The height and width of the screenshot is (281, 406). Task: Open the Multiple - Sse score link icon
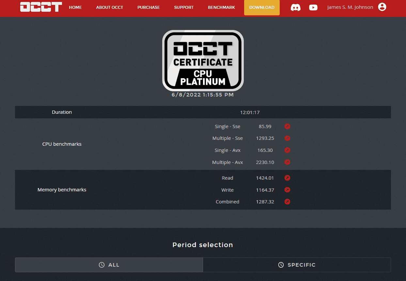[x=287, y=138]
